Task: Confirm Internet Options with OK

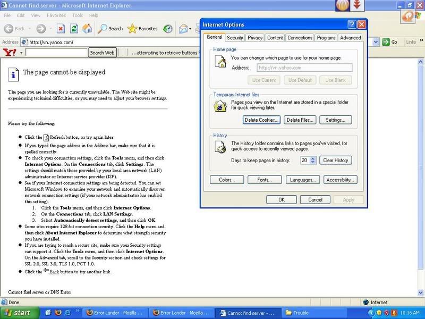Action: click(282, 200)
